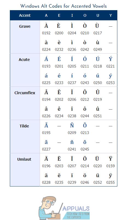This screenshot has height=220, width=128.
Task: Click the Umlaut row label
Action: [x=24, y=159]
